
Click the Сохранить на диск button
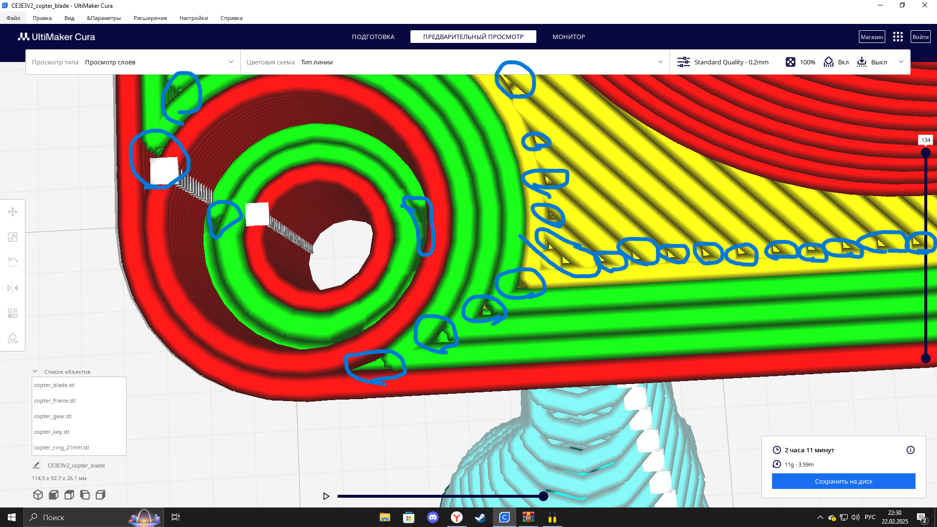pos(843,481)
